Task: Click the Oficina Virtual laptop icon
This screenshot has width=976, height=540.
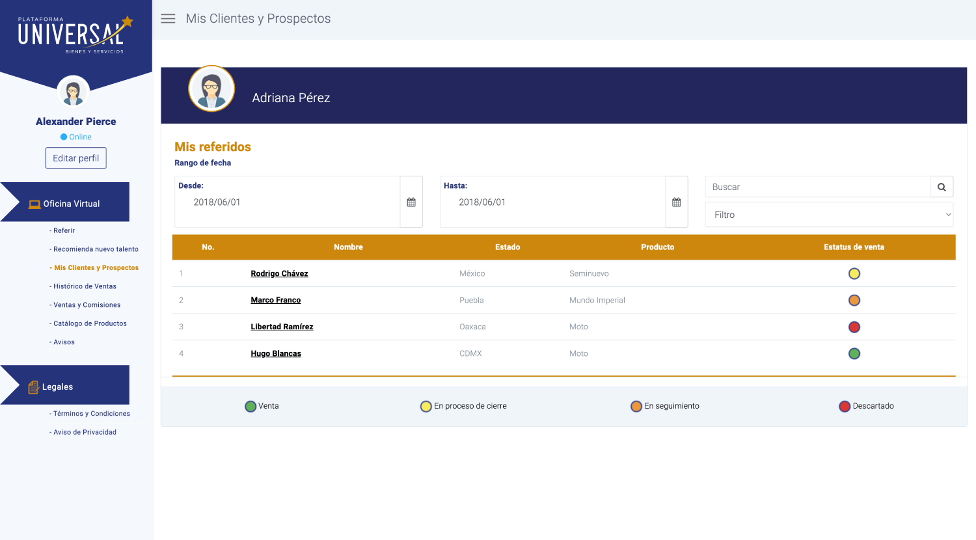Action: point(34,204)
